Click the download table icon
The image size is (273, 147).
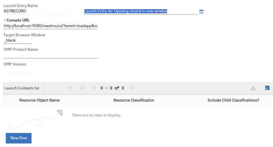click(253, 88)
